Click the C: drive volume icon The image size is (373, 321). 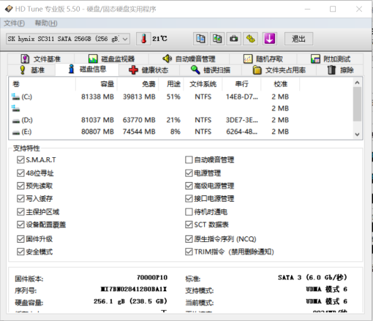pos(15,97)
